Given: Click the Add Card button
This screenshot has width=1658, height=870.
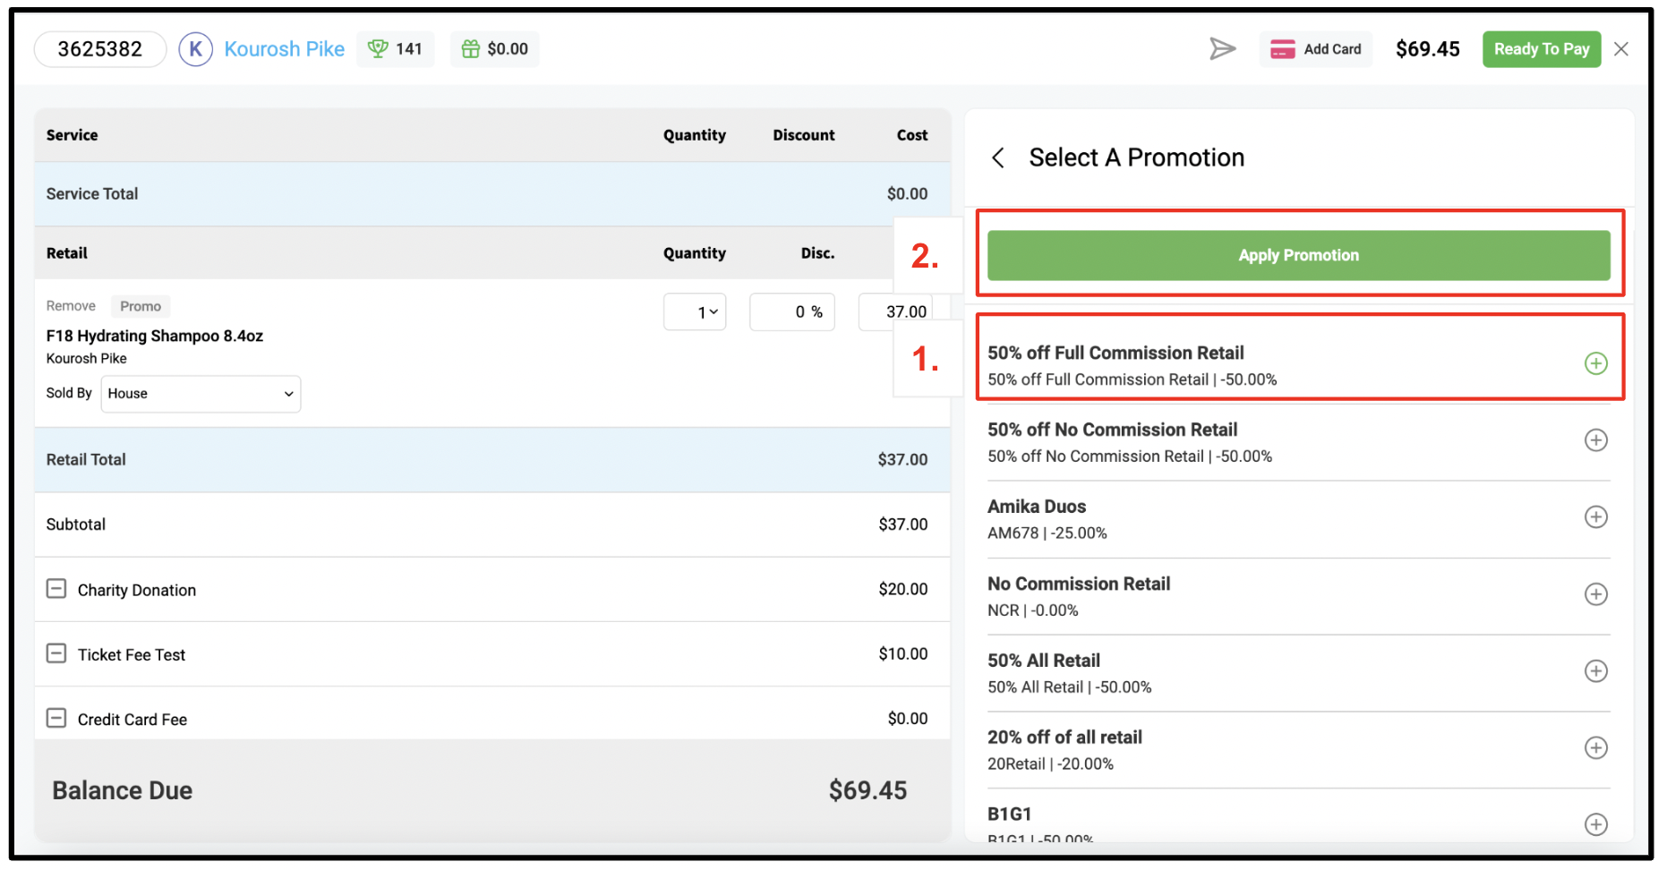Looking at the screenshot, I should point(1316,49).
